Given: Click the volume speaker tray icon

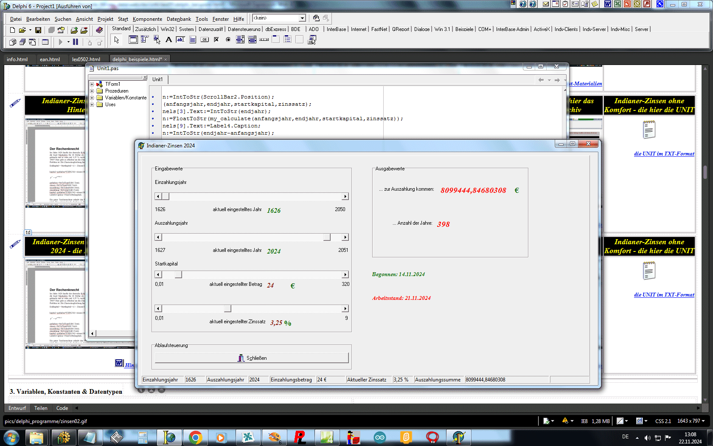Looking at the screenshot, I should (647, 438).
